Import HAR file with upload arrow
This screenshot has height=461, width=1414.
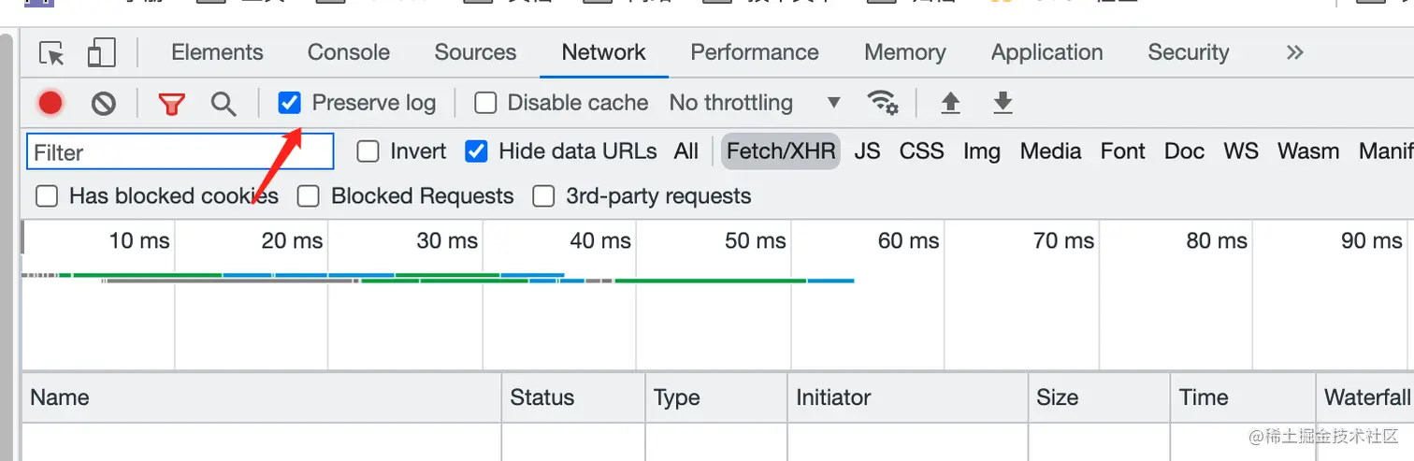pos(950,102)
